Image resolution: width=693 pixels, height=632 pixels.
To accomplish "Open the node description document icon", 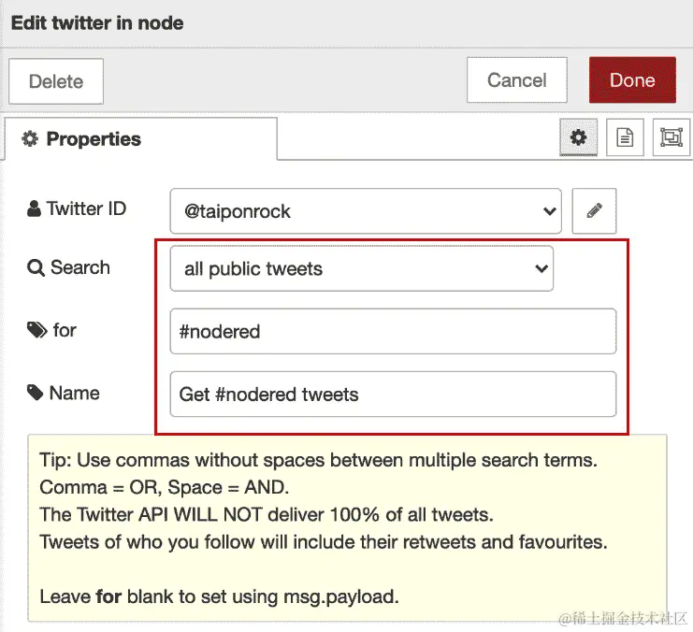I will pyautogui.click(x=625, y=137).
